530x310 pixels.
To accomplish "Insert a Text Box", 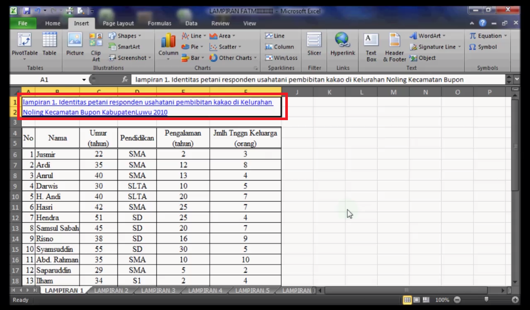I will click(371, 47).
